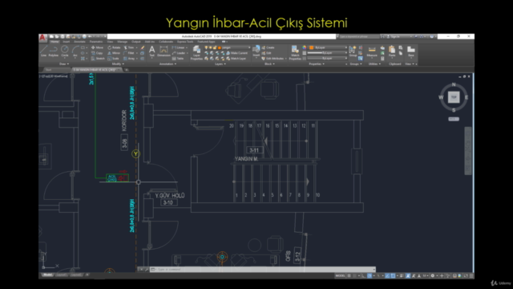The height and width of the screenshot is (289, 513).
Task: Select the Dimension tool
Action: (x=164, y=51)
